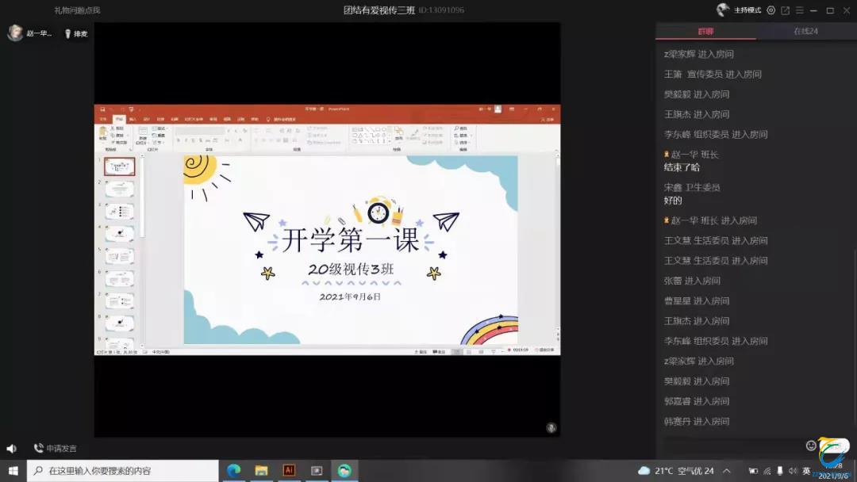Open Adobe Illustrator from the taskbar
Image resolution: width=857 pixels, height=482 pixels.
pyautogui.click(x=289, y=471)
